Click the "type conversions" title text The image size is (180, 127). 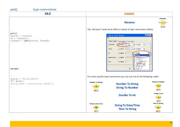[x=45, y=9]
